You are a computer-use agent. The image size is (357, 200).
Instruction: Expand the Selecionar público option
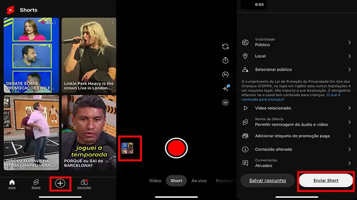pyautogui.click(x=297, y=70)
